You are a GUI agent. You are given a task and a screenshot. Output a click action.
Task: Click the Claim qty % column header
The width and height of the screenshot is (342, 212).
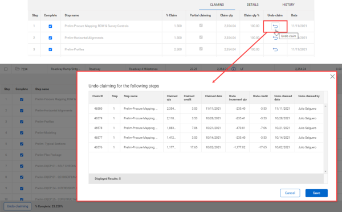pyautogui.click(x=251, y=15)
